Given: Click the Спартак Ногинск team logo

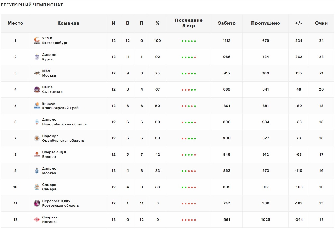Looking at the screenshot, I should [x=37, y=219].
